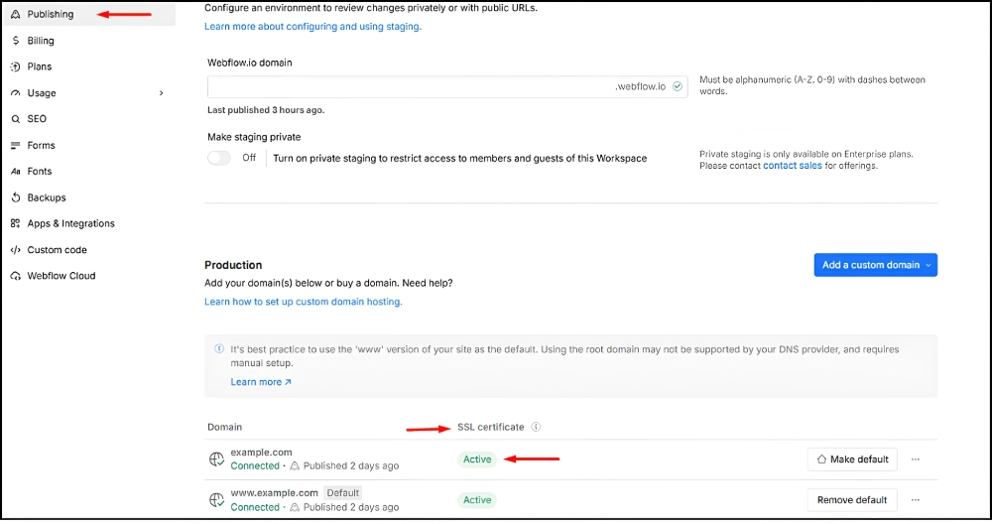Click the Default tag next to www.example.com
This screenshot has height=524, width=992.
tap(343, 493)
